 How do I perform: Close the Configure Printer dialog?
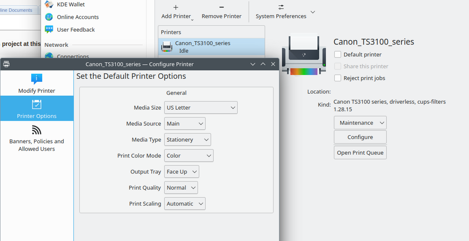[273, 64]
